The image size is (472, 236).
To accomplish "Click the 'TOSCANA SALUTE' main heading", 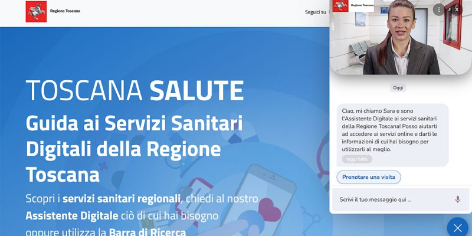I will tap(135, 90).
